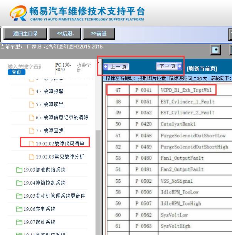Go back using the <<后退 button

click(65, 34)
